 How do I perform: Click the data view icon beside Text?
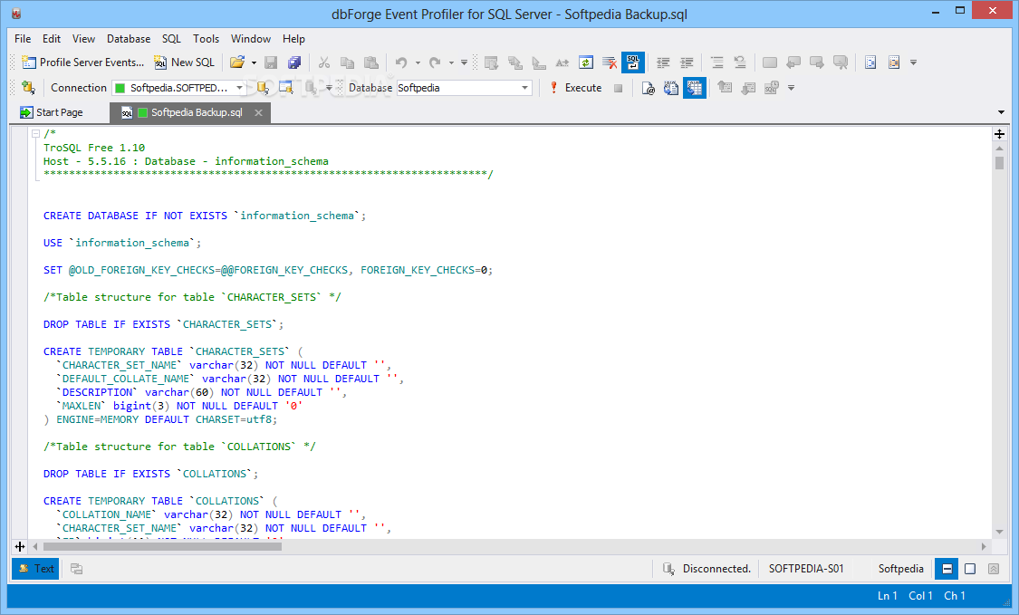pyautogui.click(x=77, y=569)
